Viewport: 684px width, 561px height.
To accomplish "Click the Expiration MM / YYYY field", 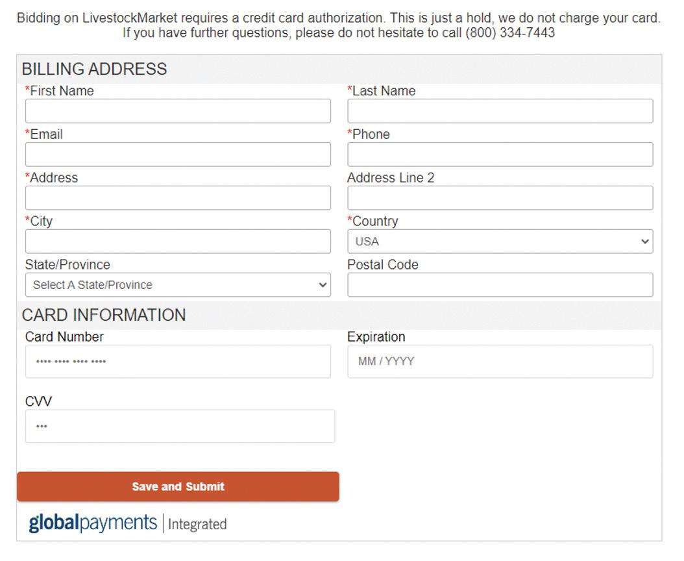I will (500, 362).
